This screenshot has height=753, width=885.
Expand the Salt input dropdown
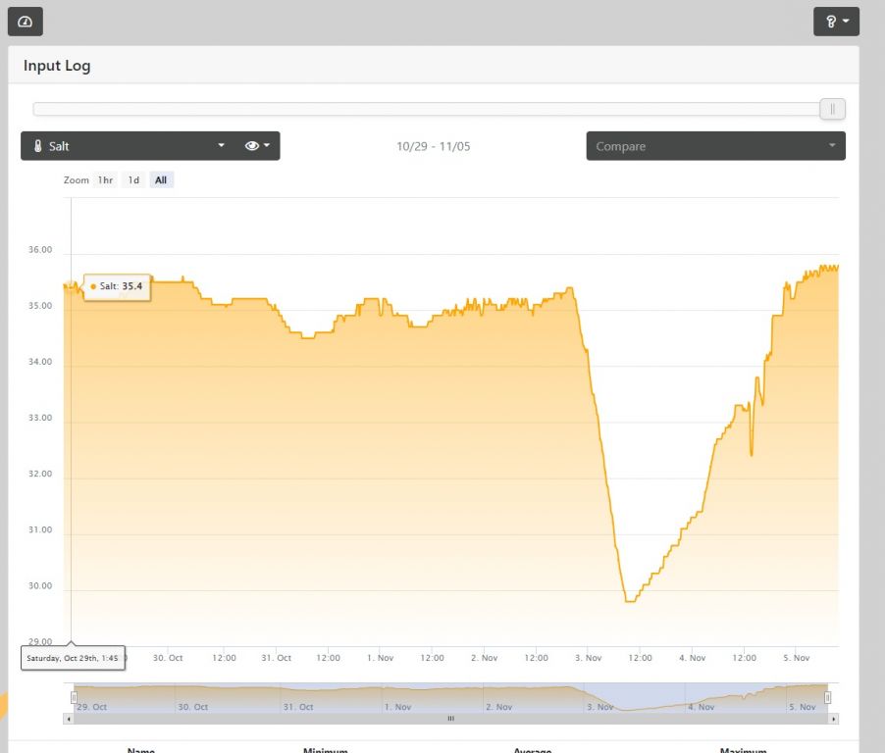point(221,146)
